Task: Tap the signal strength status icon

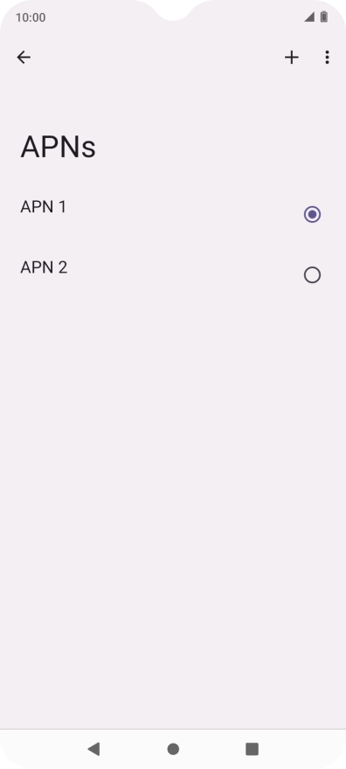Action: 309,17
